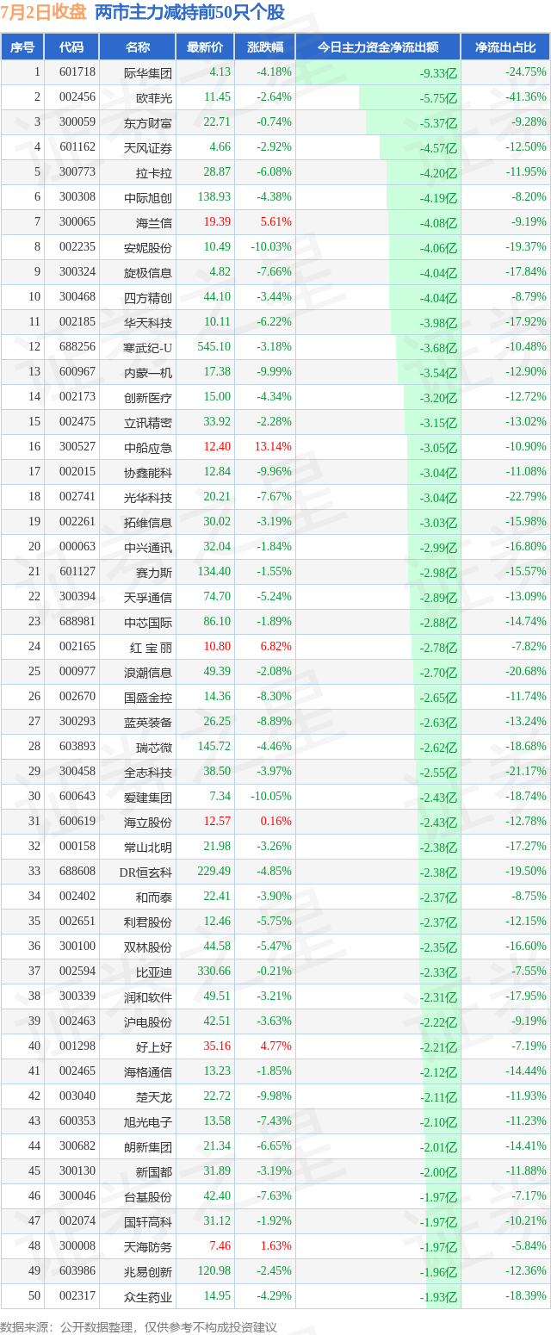Select stock name 众生药业
This screenshot has width=551, height=1335.
[x=148, y=1296]
